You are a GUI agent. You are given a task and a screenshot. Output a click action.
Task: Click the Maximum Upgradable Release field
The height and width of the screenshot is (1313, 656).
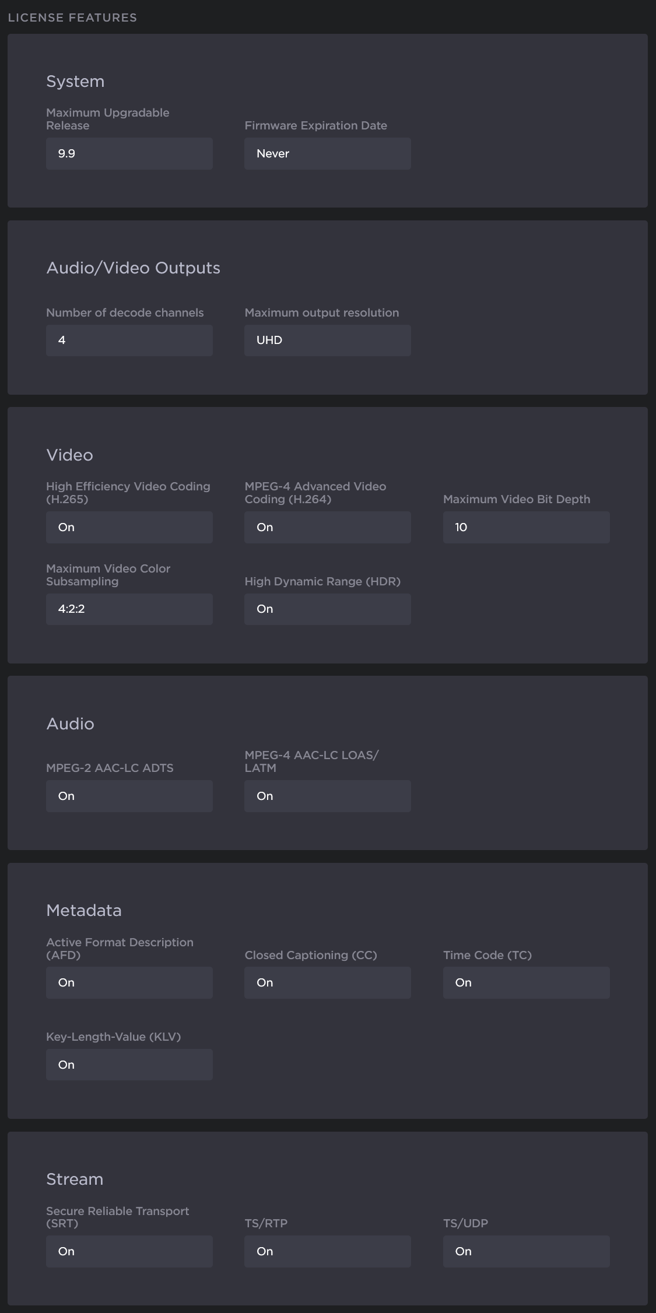[x=129, y=153]
